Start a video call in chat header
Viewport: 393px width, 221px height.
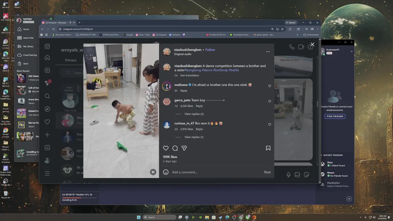click(x=301, y=47)
